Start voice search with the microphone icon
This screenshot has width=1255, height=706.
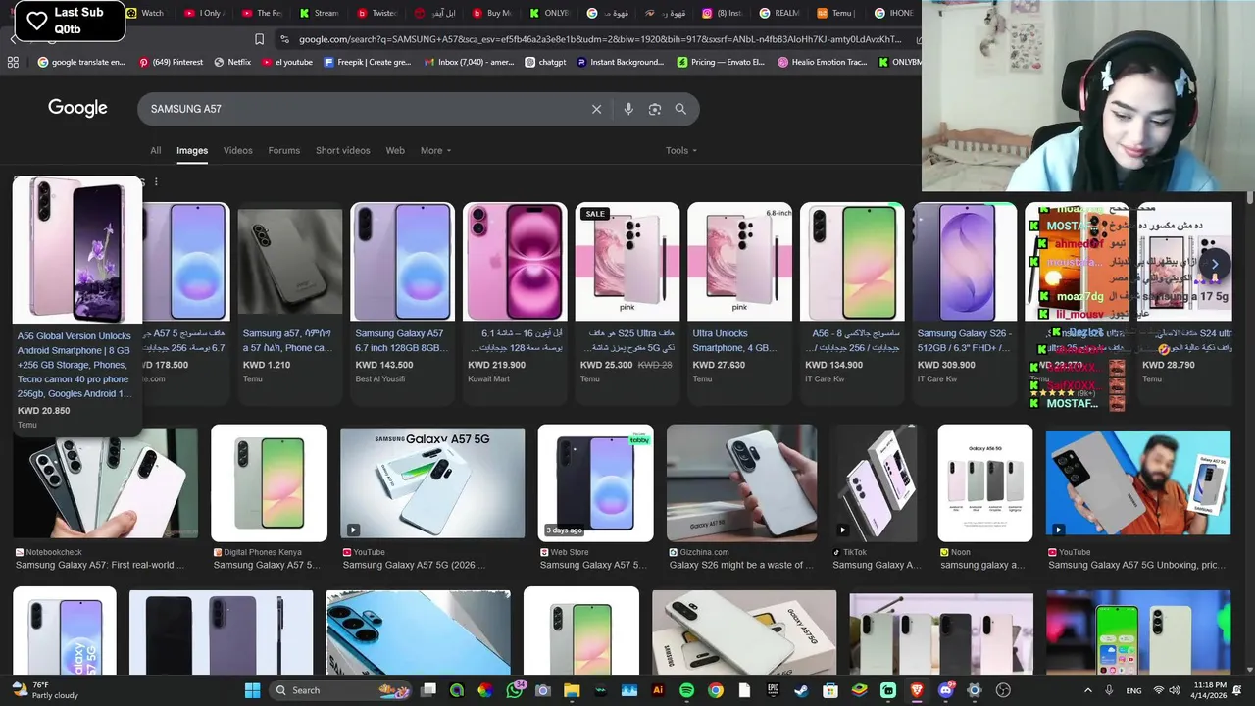[628, 109]
